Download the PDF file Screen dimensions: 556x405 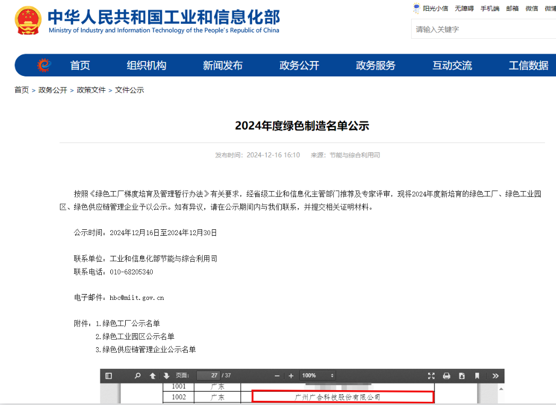tap(462, 376)
